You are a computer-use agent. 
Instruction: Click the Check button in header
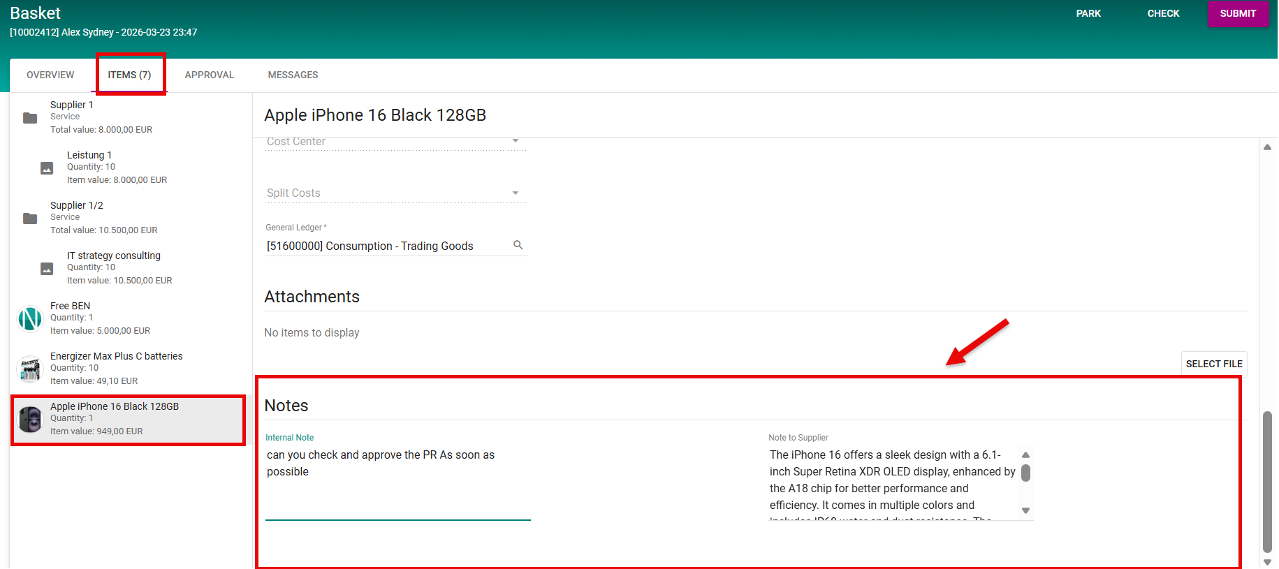point(1163,13)
